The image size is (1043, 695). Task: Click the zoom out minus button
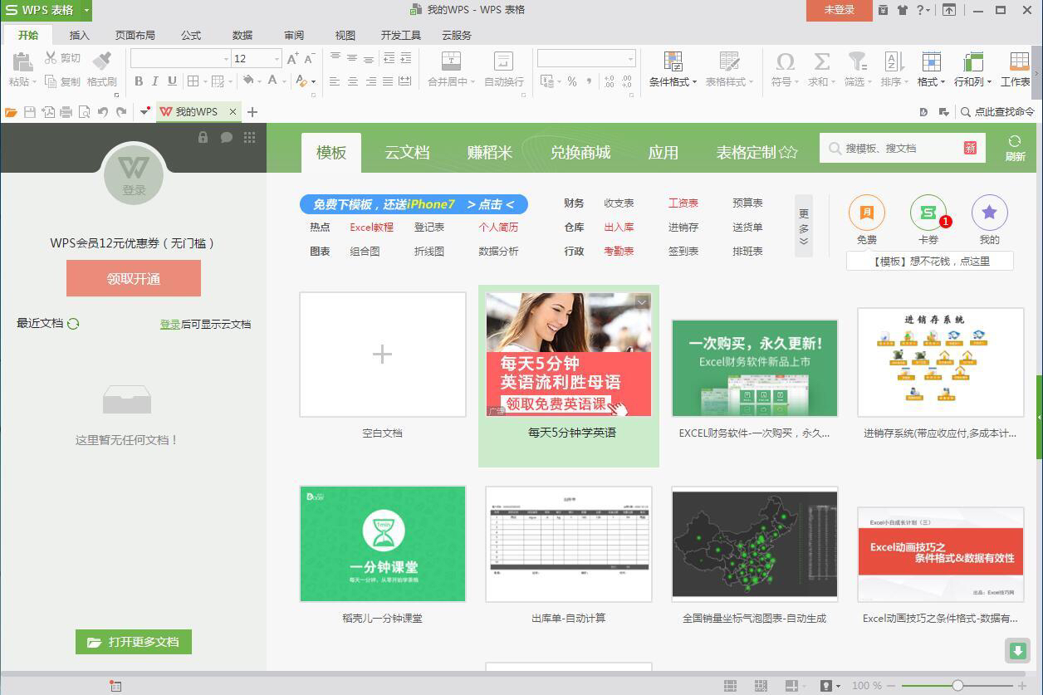click(x=892, y=686)
